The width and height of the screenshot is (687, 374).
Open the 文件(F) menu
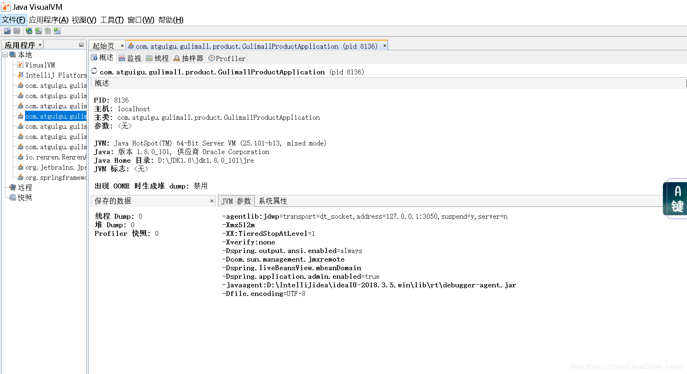pyautogui.click(x=13, y=20)
